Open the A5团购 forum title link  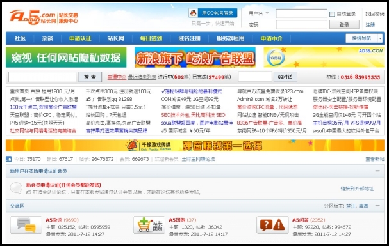point(177,220)
